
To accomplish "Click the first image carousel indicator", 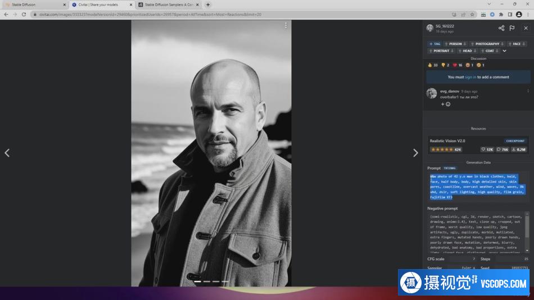I will pyautogui.click(x=197, y=281).
